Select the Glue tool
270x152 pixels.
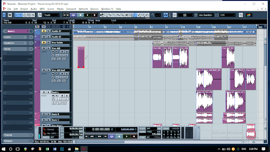(114, 15)
